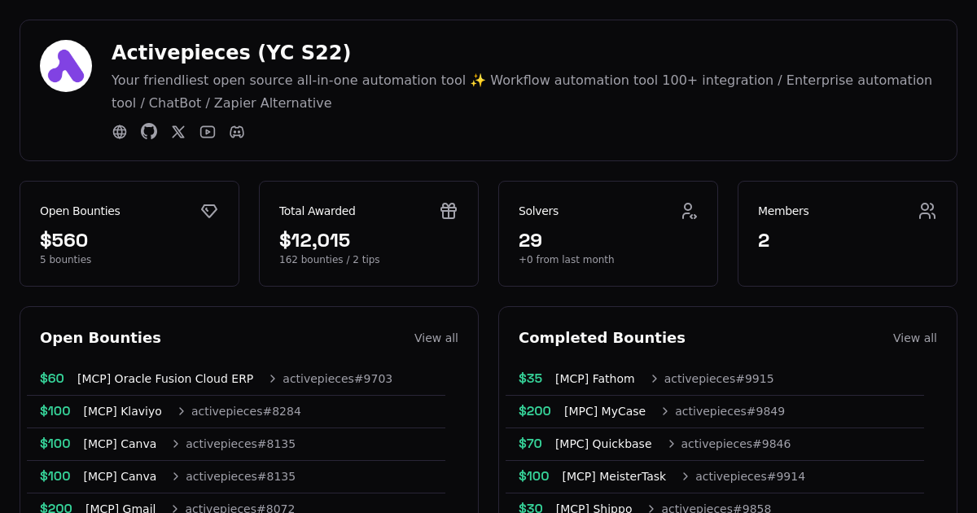Select the Completed Bounties section header

(x=602, y=338)
